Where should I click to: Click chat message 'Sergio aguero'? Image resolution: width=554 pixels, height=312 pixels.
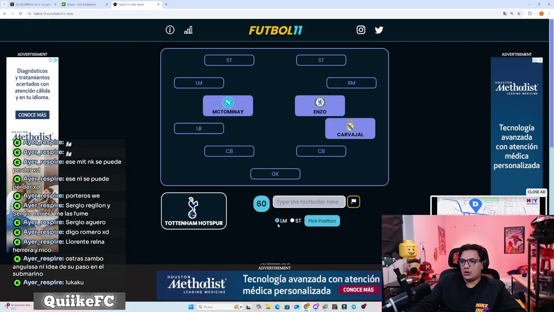point(85,222)
